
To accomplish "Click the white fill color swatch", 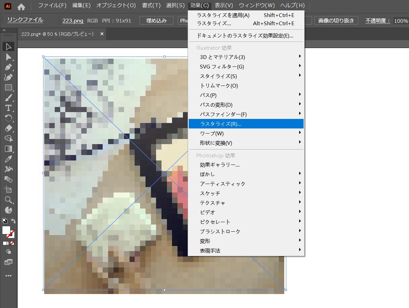I will pos(6,230).
